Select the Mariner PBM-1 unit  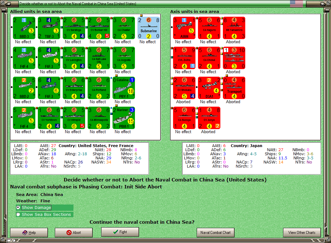pyautogui.click(x=124, y=118)
